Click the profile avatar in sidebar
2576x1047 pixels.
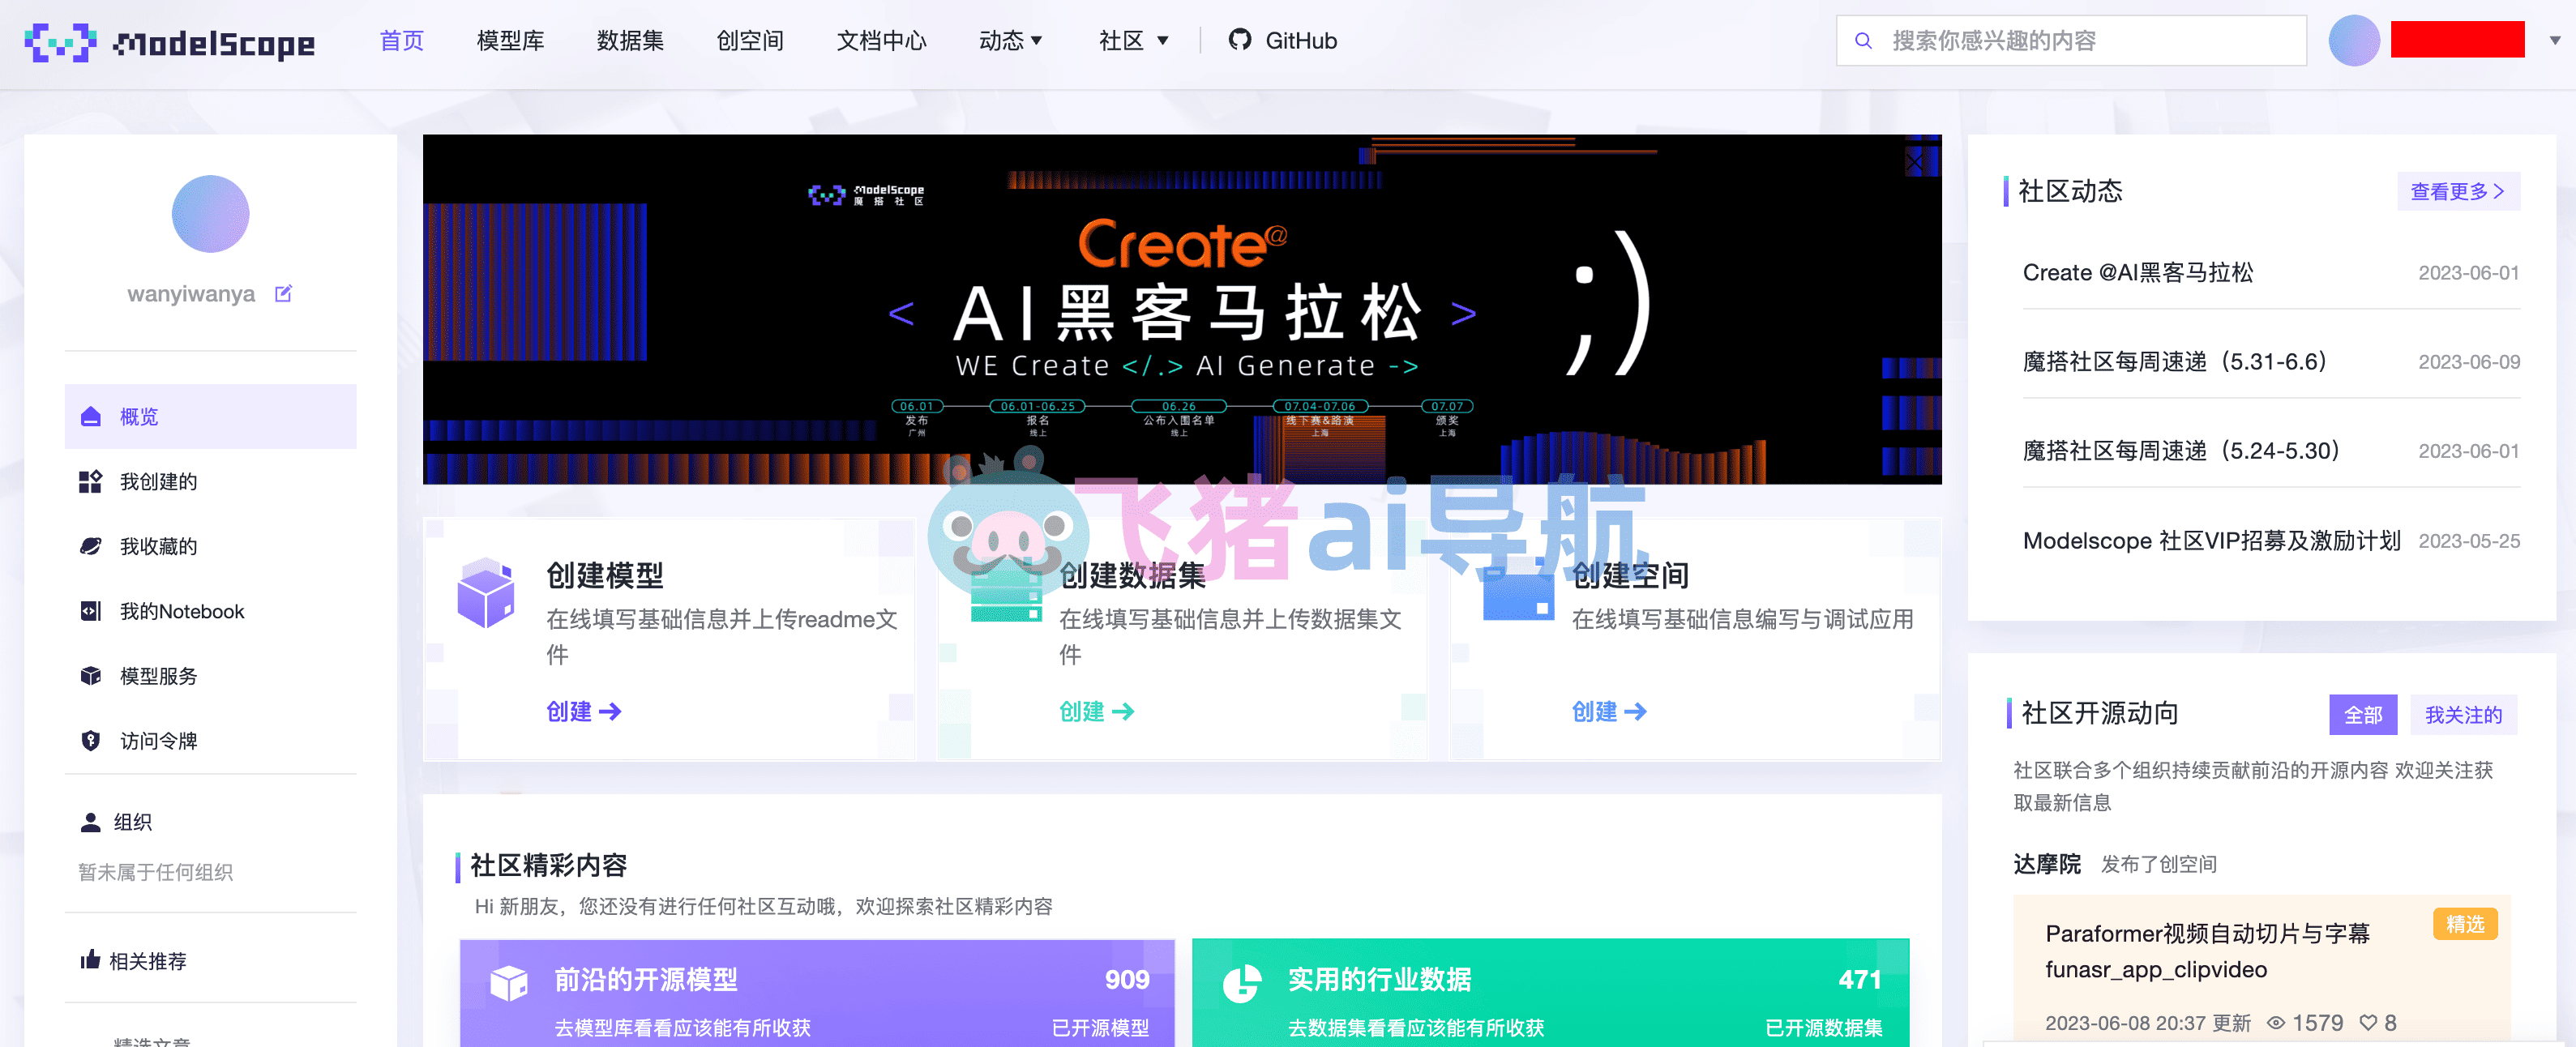coord(210,214)
